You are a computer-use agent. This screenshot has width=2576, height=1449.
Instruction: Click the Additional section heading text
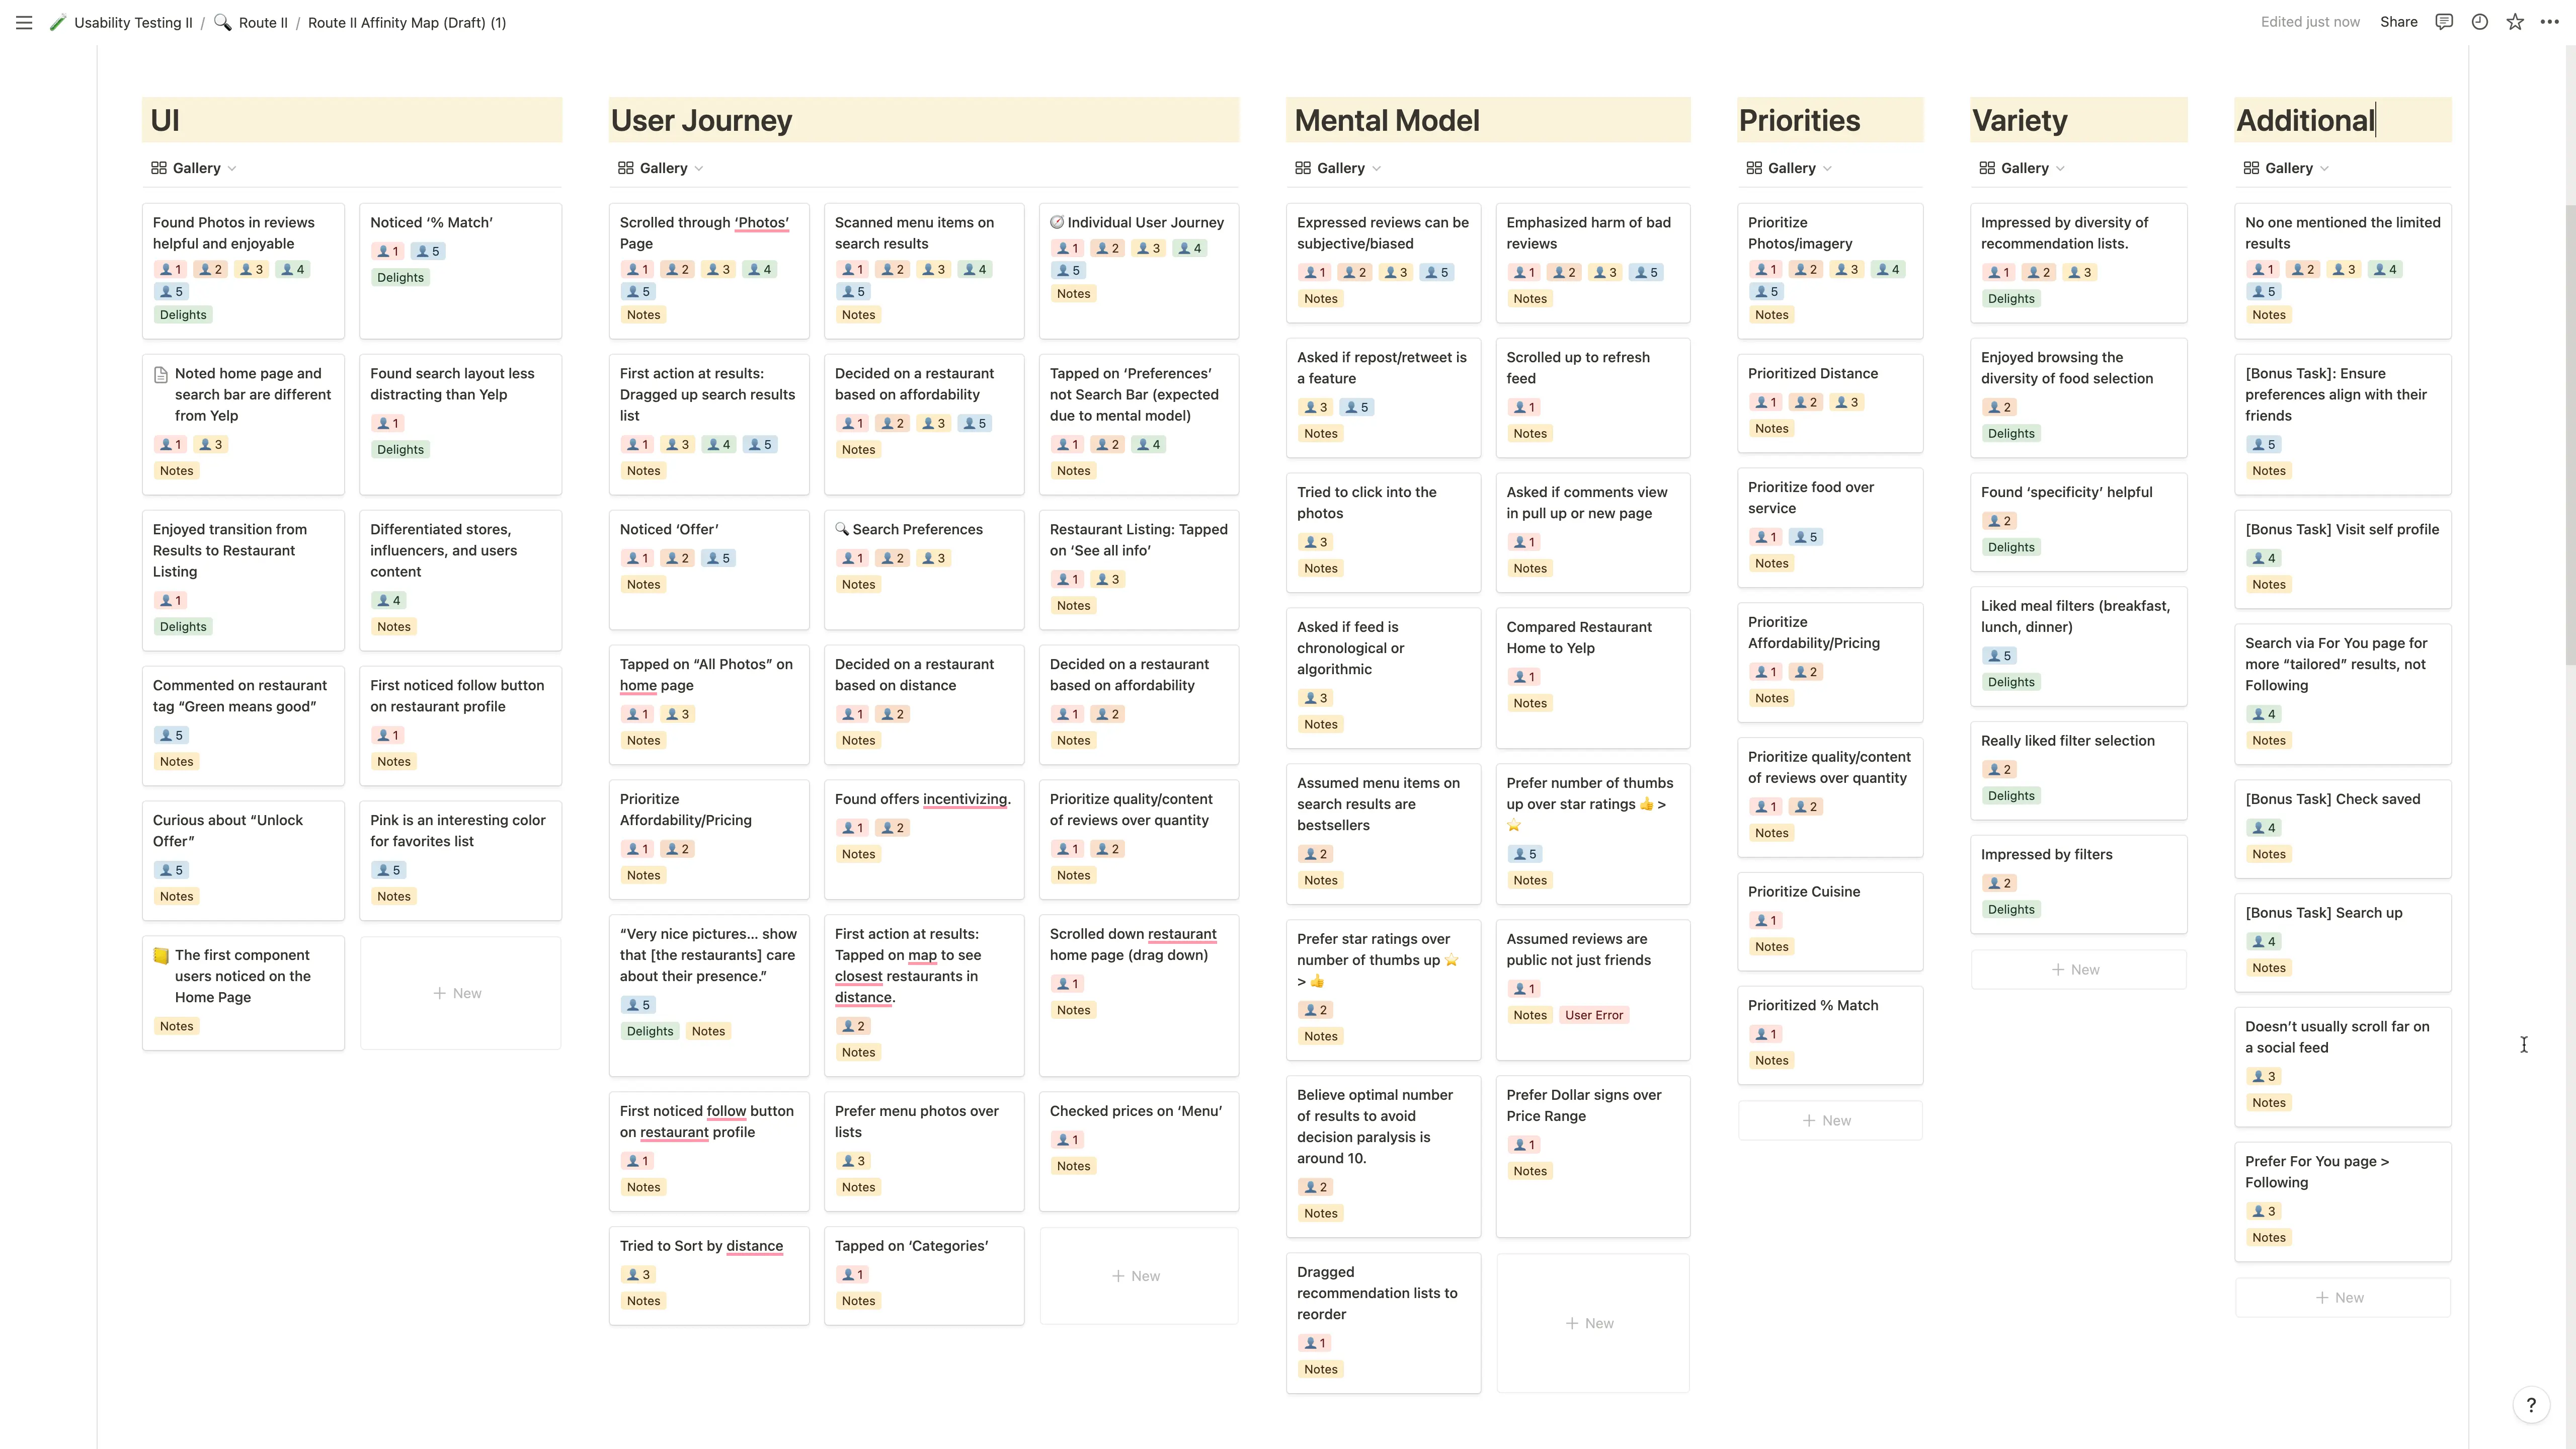2304,120
